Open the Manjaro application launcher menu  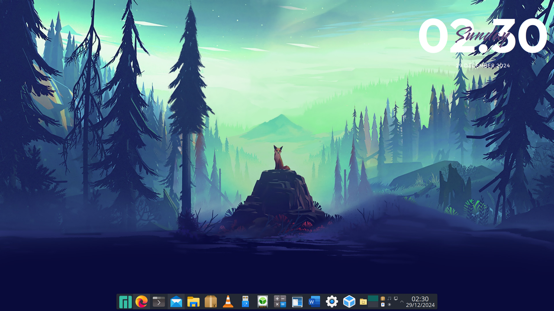(x=125, y=301)
